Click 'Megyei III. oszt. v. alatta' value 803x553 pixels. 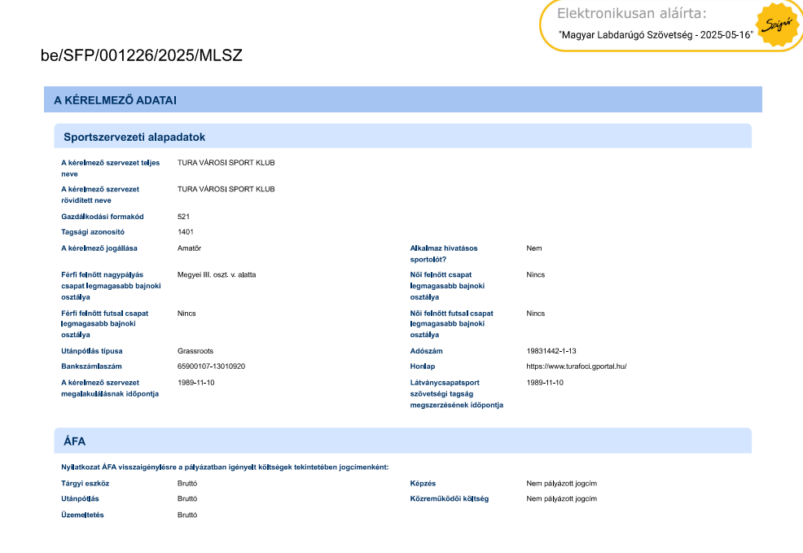coord(217,275)
